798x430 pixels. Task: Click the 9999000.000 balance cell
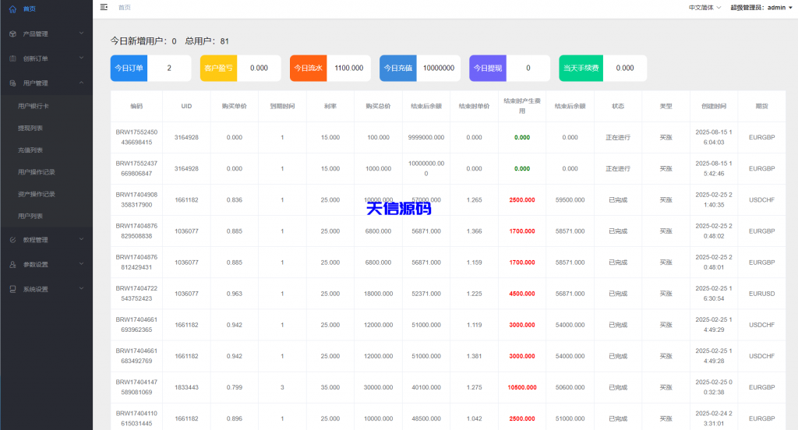[426, 137]
